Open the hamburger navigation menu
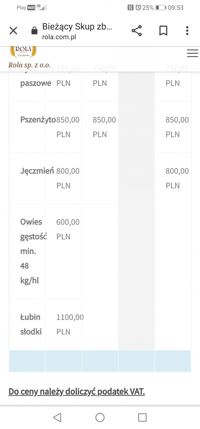Viewport: 200px width, 429px height. (192, 53)
